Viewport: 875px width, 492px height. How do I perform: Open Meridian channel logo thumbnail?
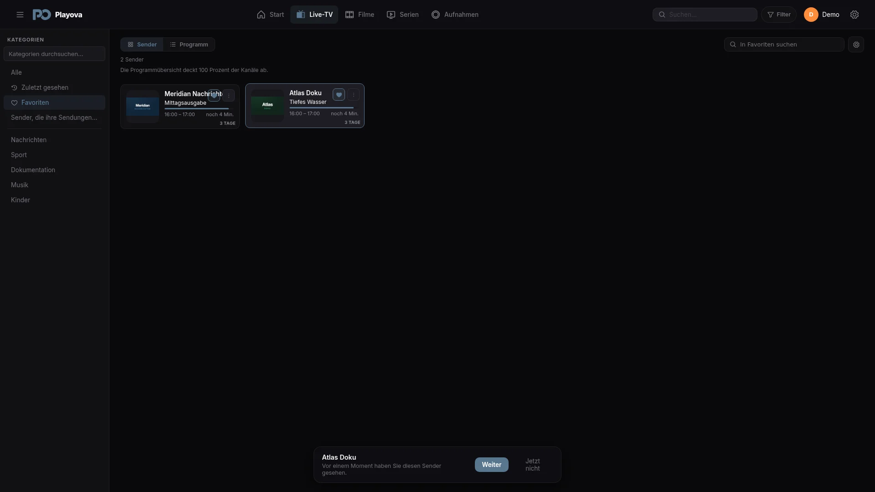coord(143,107)
